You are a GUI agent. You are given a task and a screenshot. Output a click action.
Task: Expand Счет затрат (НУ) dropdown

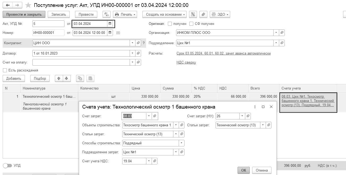pyautogui.click(x=242, y=116)
